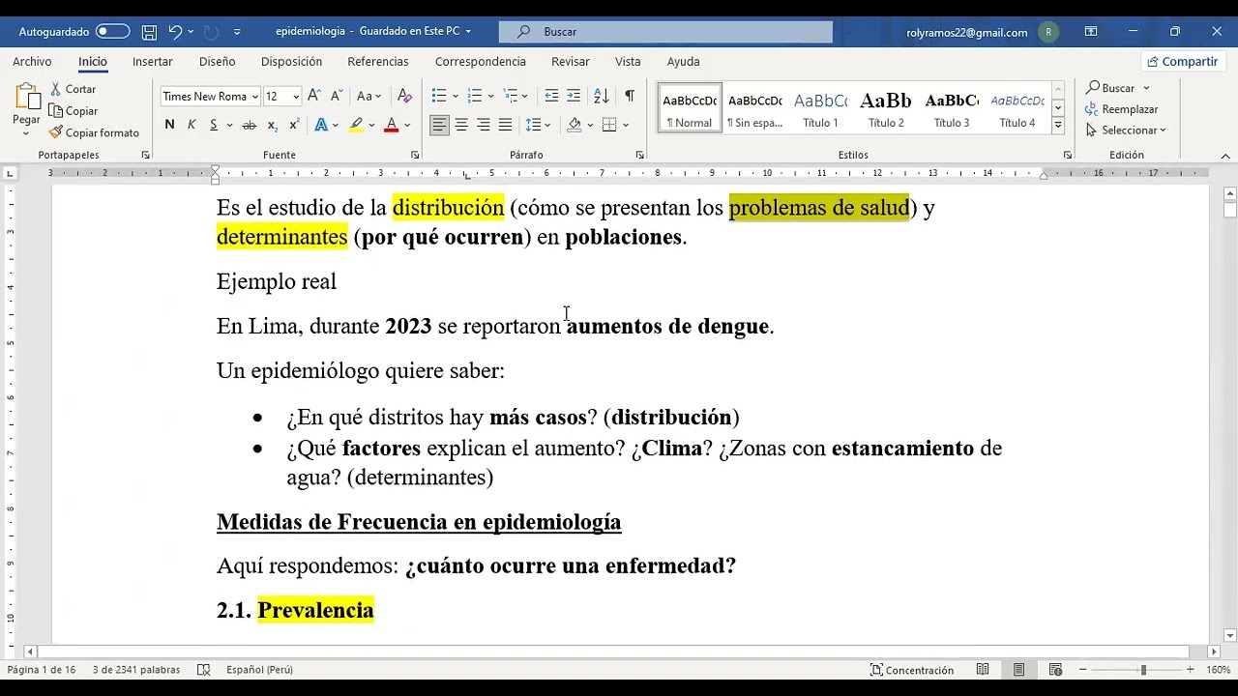Open the Archivo menu
1238x696 pixels.
pos(32,61)
